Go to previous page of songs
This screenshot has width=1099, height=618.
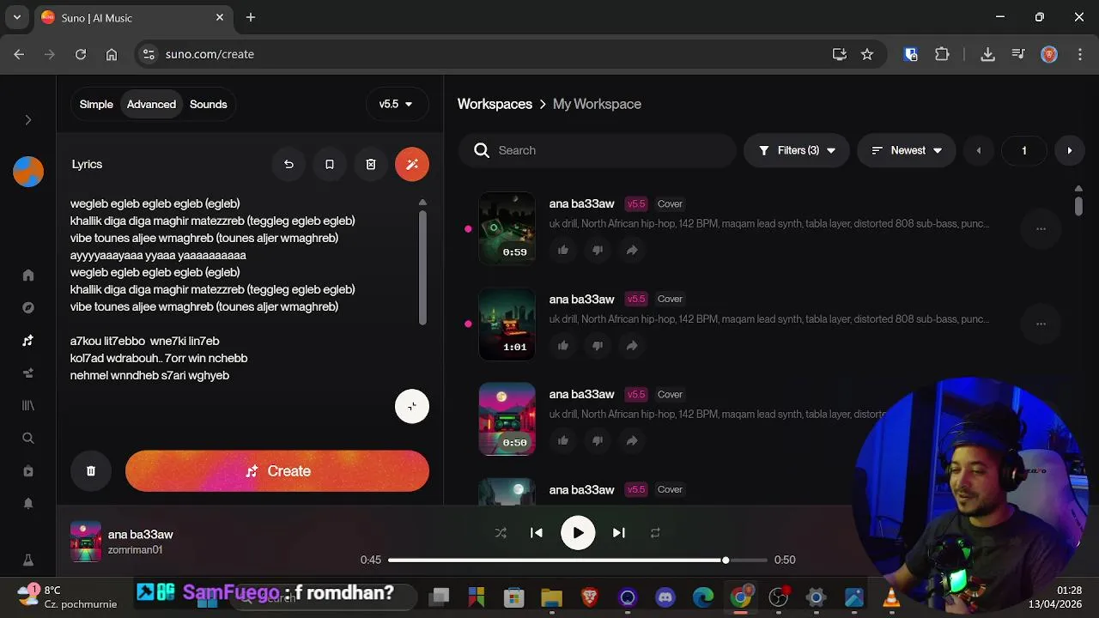coord(979,151)
